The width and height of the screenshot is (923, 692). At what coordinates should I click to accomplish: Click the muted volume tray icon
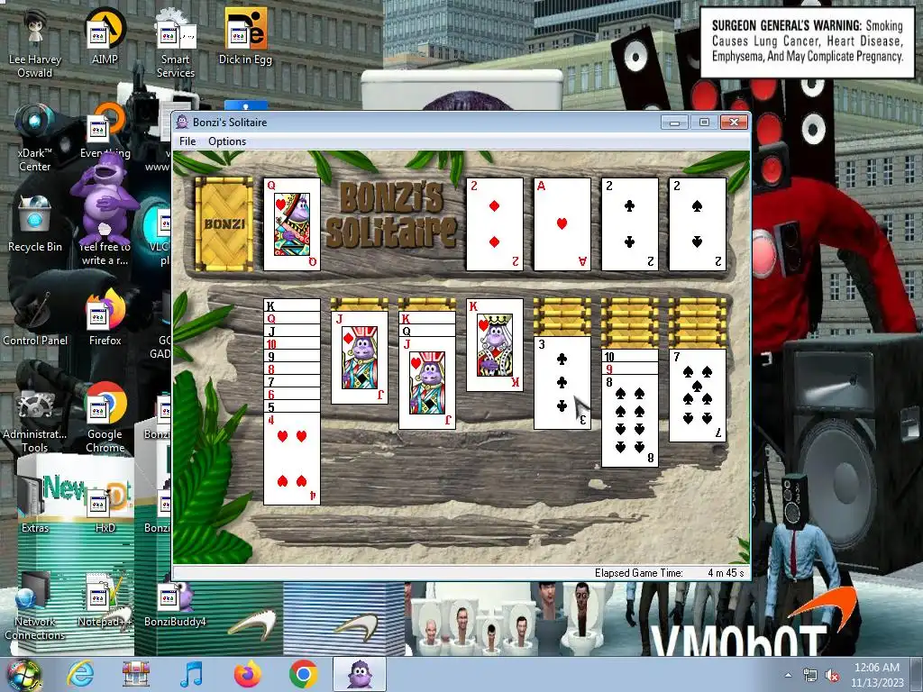point(832,675)
